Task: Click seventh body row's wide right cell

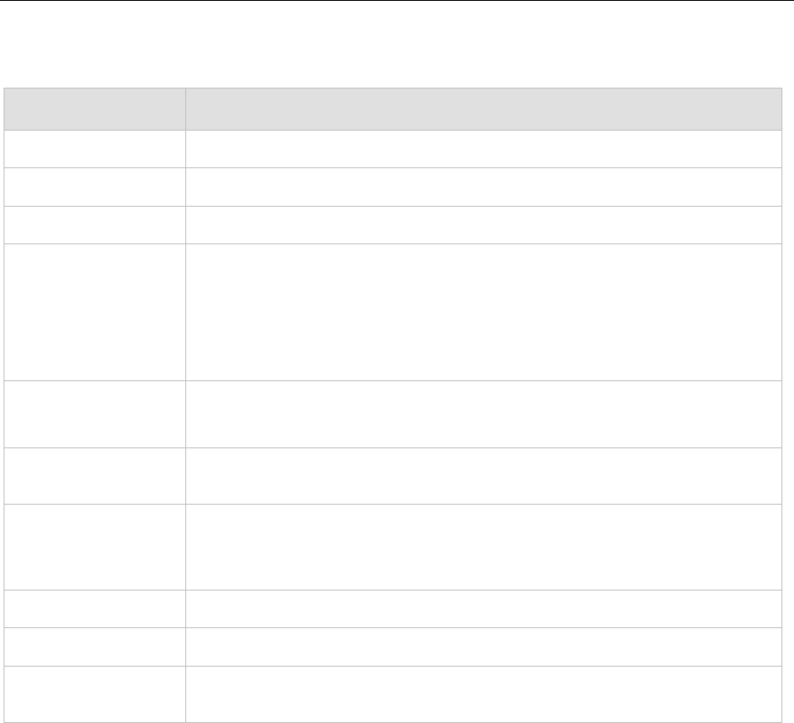Action: 483,546
